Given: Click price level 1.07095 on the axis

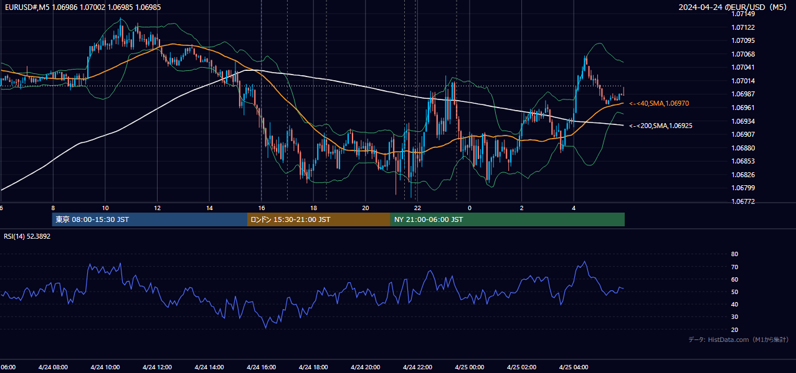Looking at the screenshot, I should [x=743, y=40].
